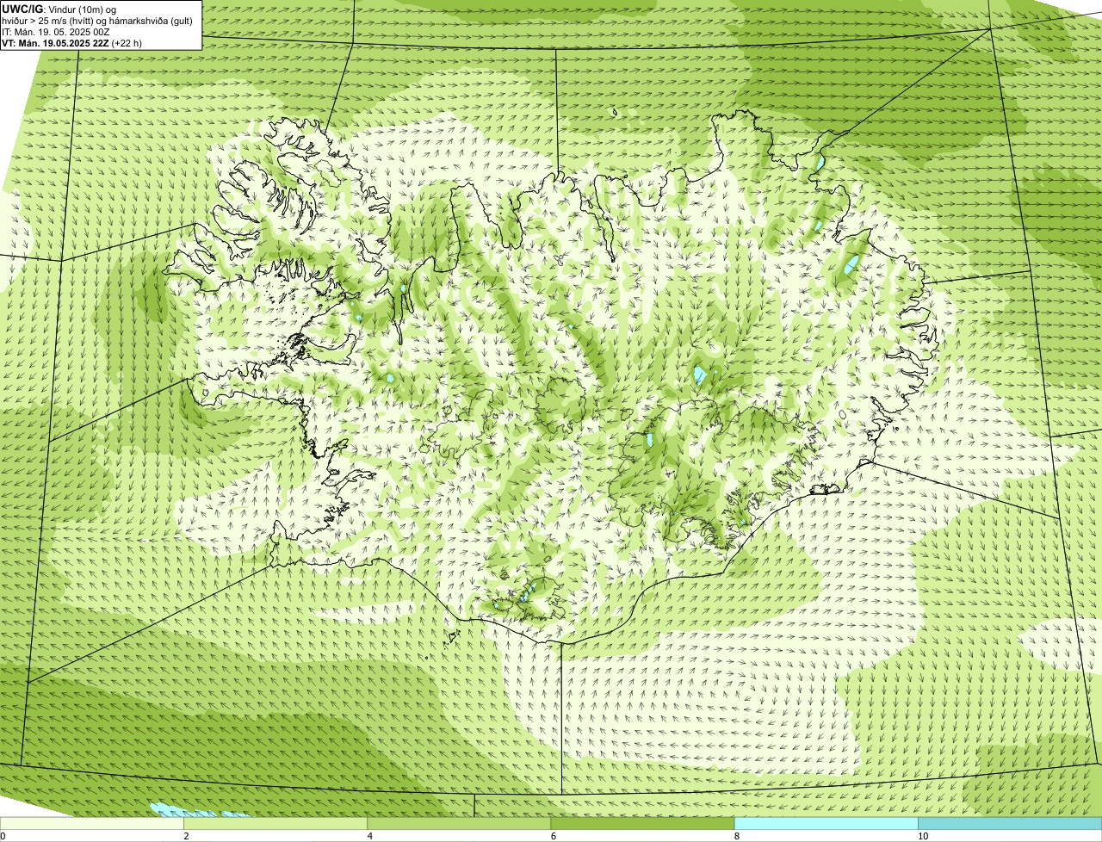This screenshot has height=842, width=1102.
Task: Click the teal above-10 m/s legend segment
Action: coord(1010,824)
